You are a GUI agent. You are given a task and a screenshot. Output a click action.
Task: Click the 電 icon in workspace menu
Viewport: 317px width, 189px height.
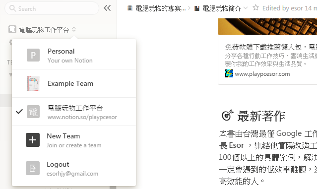pyautogui.click(x=33, y=112)
